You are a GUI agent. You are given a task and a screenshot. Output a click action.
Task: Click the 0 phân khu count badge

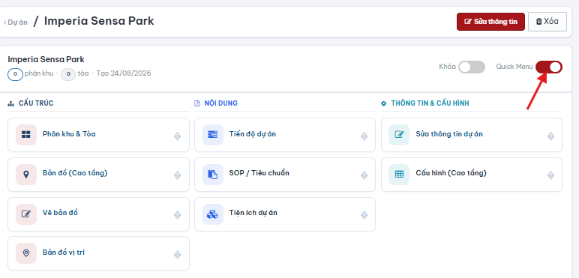coord(16,74)
